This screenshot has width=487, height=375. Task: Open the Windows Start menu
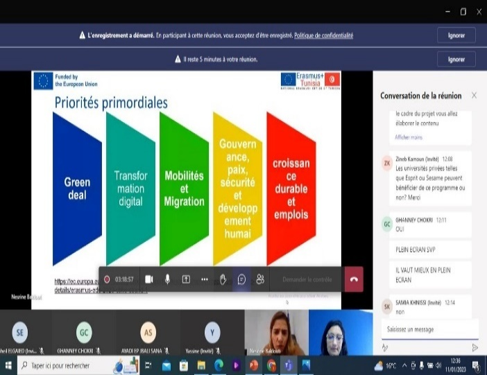8,366
